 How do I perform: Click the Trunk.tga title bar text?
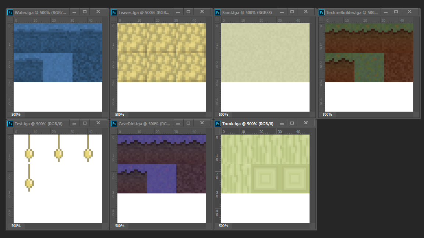click(248, 124)
